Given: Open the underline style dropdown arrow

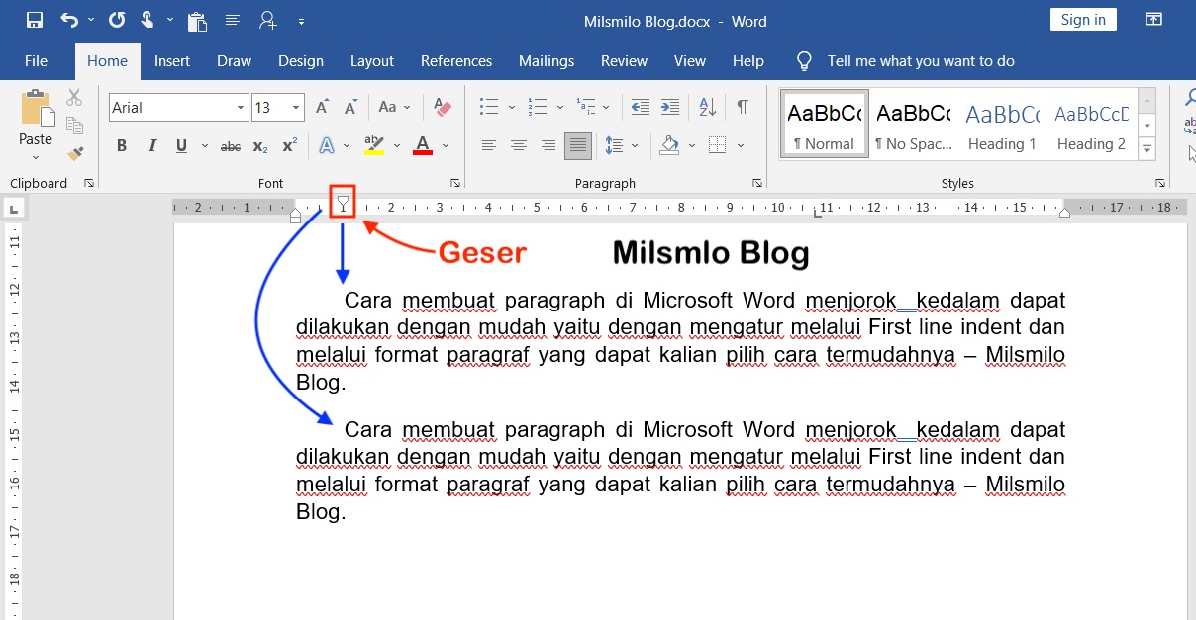Looking at the screenshot, I should [x=205, y=146].
